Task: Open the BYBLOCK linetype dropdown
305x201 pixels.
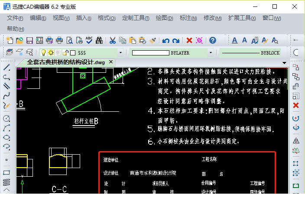Action: point(250,53)
